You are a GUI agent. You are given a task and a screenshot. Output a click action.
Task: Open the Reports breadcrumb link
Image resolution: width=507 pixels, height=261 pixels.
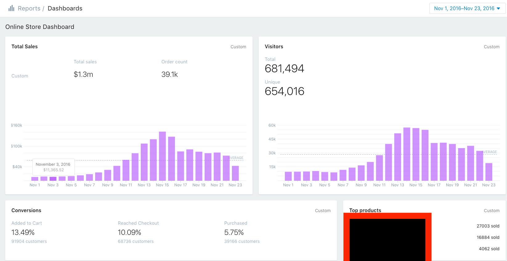tap(29, 8)
